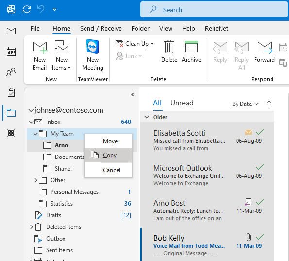Click the attachment paperclip on Bob Kelly message

[x=249, y=237]
